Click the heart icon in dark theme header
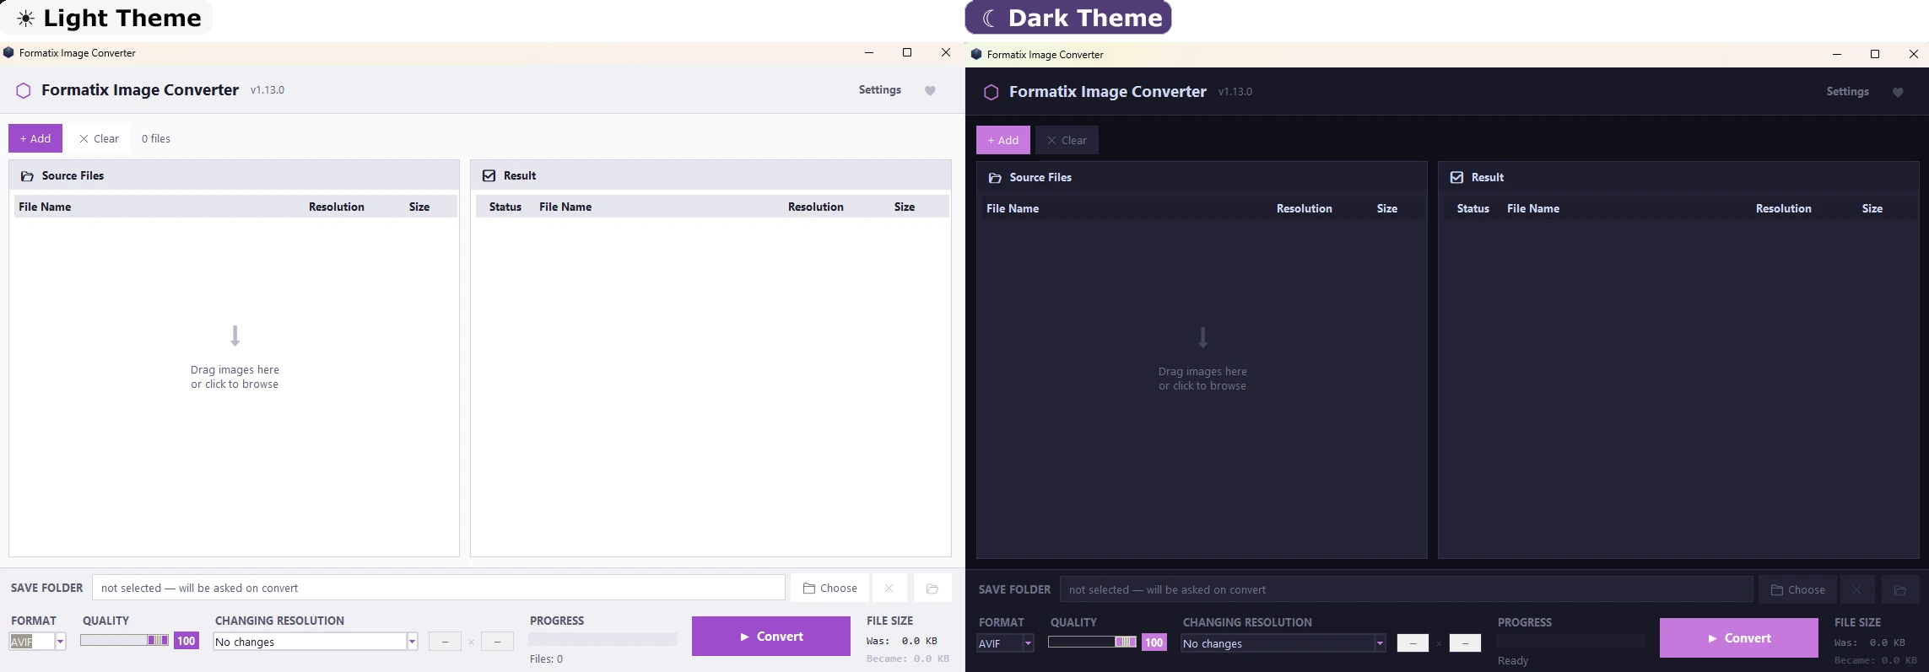The height and width of the screenshot is (672, 1929). click(x=1898, y=93)
